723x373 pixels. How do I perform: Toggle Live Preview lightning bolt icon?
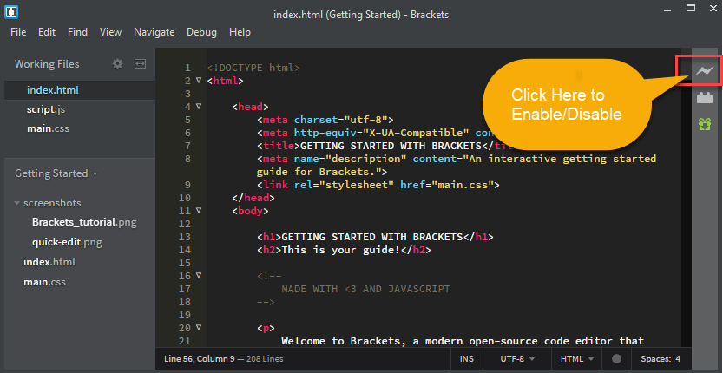(x=705, y=70)
